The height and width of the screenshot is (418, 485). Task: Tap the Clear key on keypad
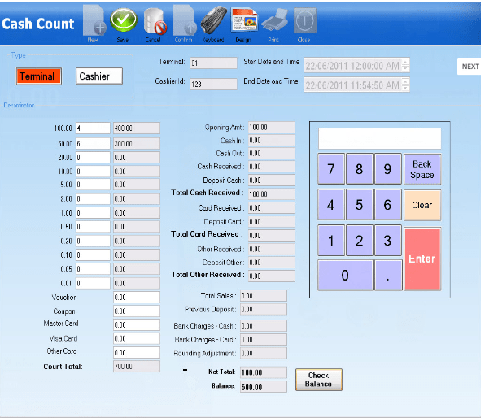click(x=422, y=205)
